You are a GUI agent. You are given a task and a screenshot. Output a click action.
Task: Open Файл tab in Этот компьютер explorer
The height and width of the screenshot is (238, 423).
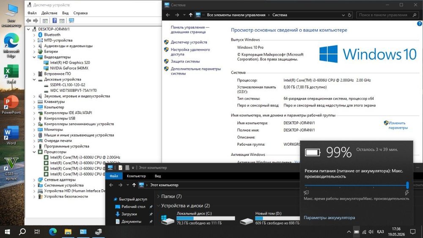114,176
